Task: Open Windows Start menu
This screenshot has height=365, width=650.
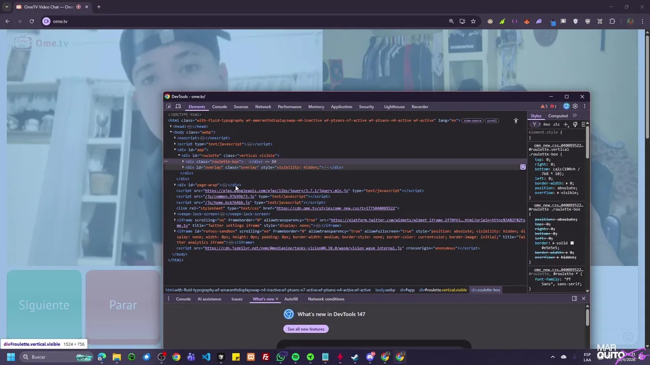Action: (x=11, y=357)
